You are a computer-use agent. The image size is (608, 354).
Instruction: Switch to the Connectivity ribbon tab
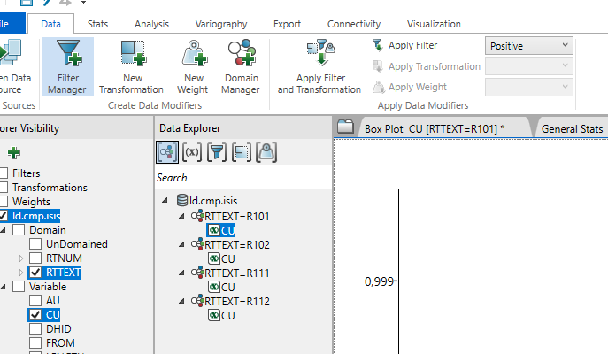(354, 24)
